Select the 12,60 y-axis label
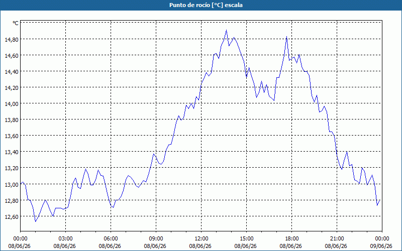This screenshot has width=402, height=251. pyautogui.click(x=12, y=217)
